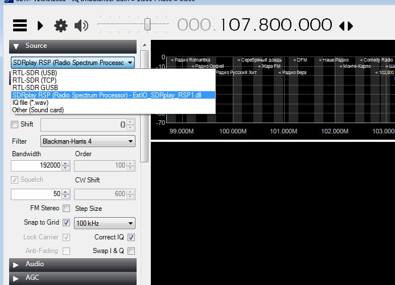Start radio with the play button

[x=40, y=26]
